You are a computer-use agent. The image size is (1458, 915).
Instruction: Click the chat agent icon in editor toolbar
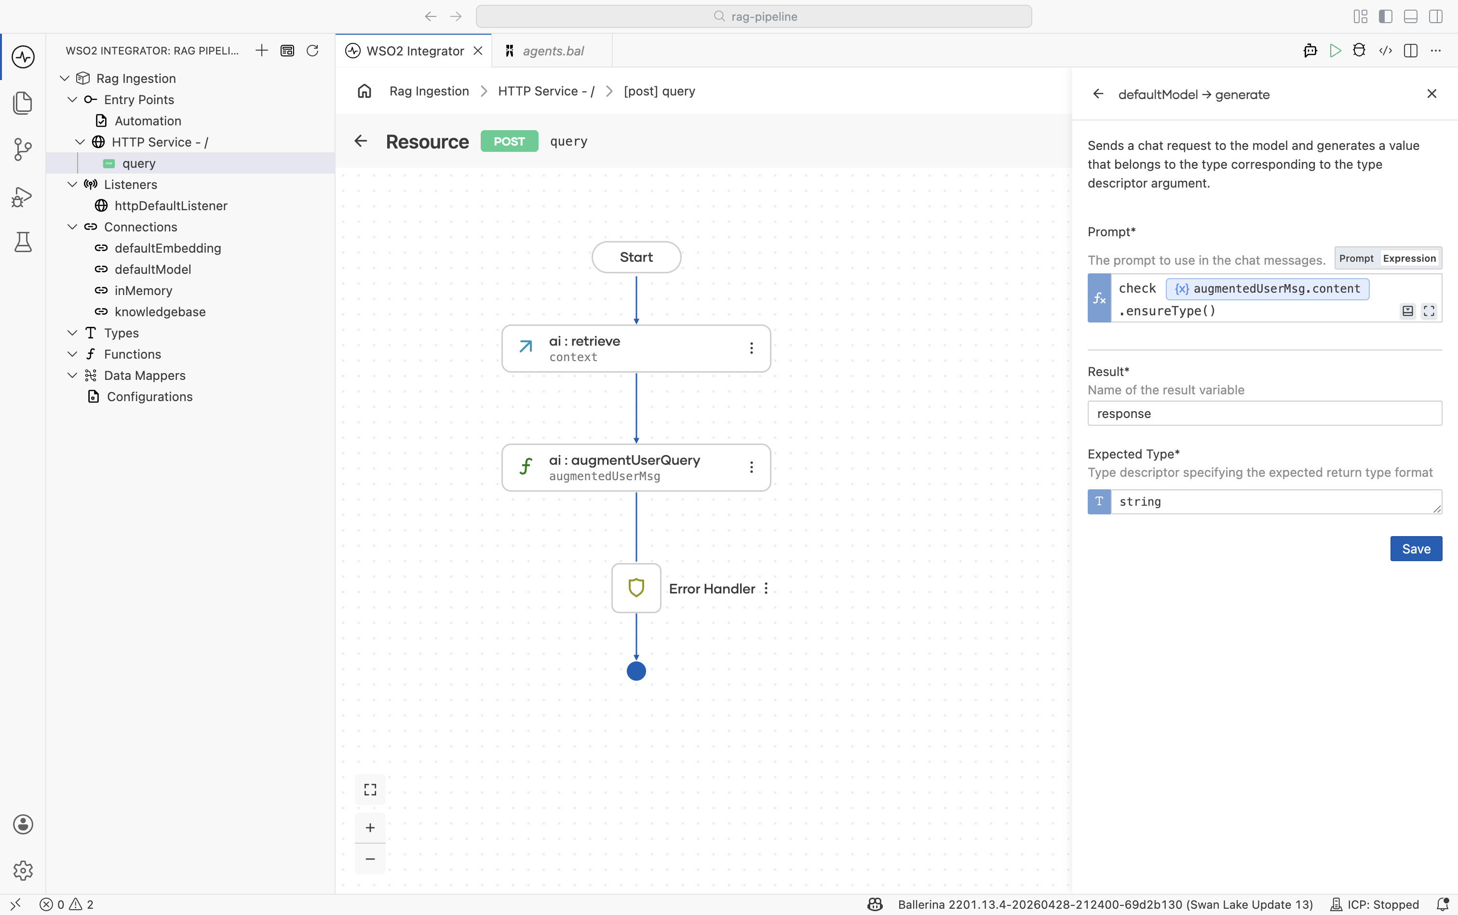point(1310,51)
